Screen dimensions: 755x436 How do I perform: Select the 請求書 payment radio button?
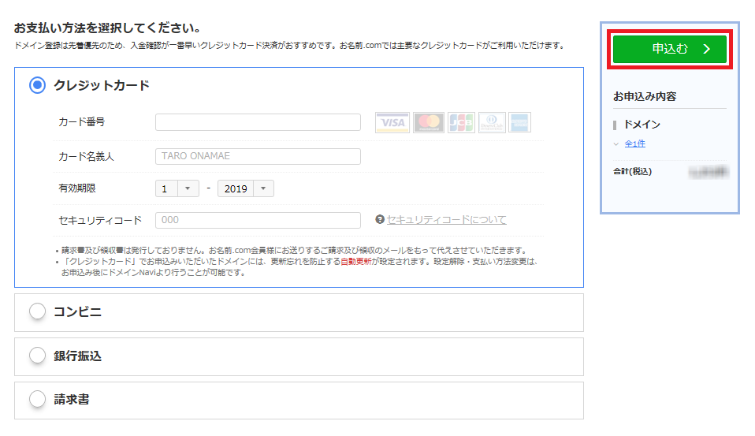click(x=37, y=399)
